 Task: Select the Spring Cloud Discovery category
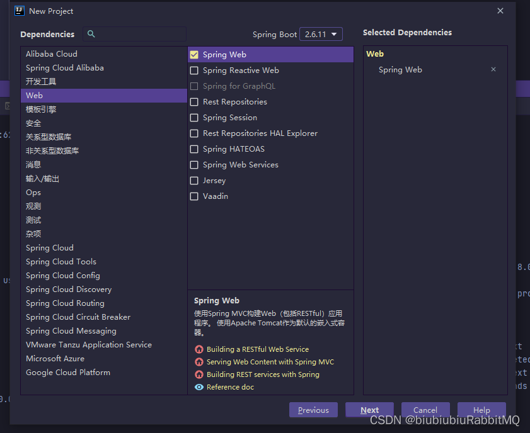coord(104,290)
